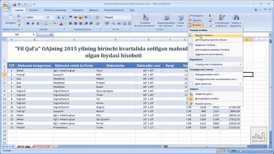
Task: Adjust the zoom slider handle
Action: 252,151
